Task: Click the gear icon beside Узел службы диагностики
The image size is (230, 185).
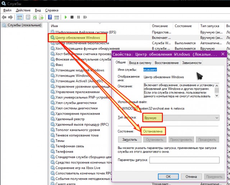Action: (52, 103)
